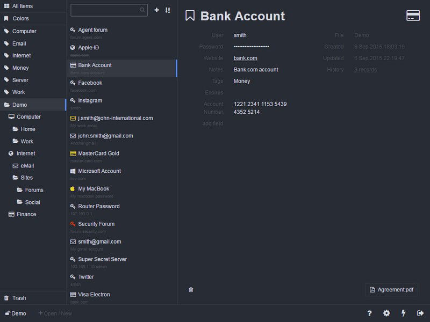Viewport: 430px width, 322px height.
Task: Select the Microsoft Account entry
Action: click(122, 174)
